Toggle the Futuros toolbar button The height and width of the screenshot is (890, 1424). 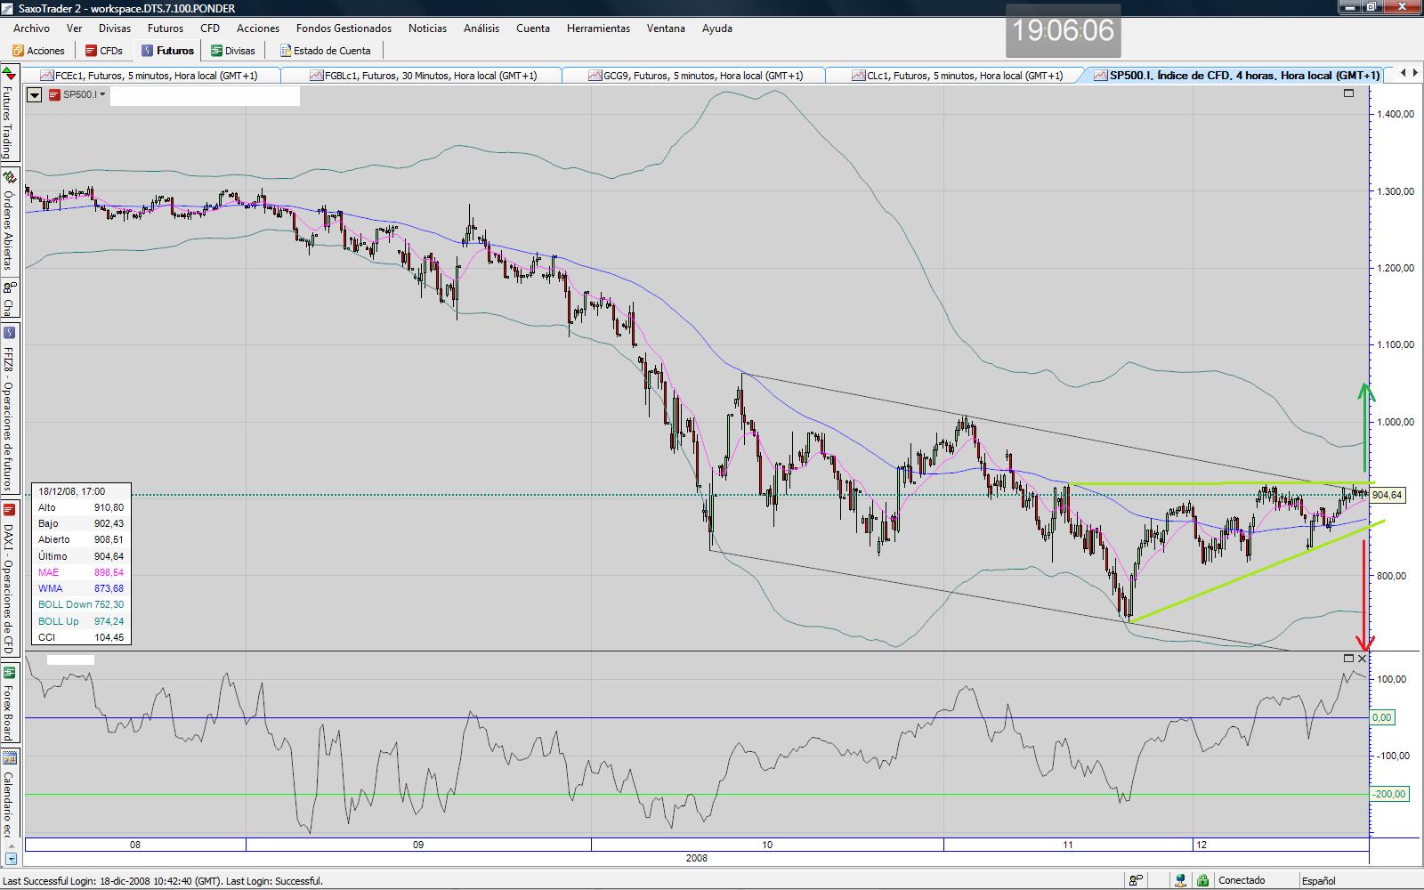[167, 51]
